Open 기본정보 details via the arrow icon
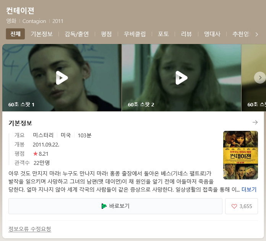 [255, 122]
